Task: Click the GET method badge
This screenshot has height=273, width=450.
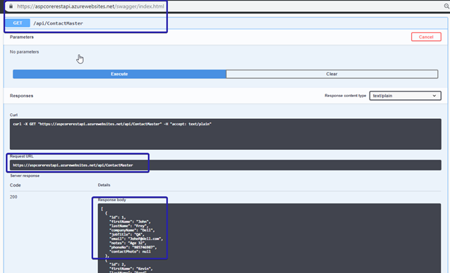Action: (x=18, y=23)
